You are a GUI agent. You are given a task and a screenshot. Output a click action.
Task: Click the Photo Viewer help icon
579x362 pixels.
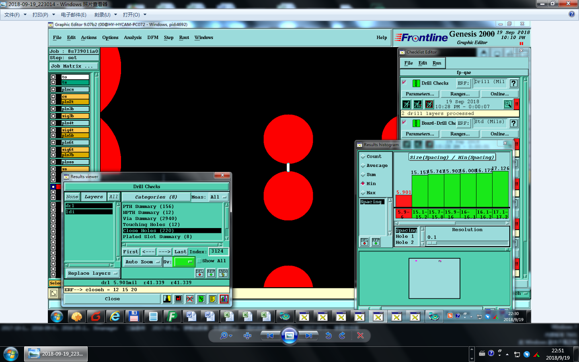pos(572,14)
